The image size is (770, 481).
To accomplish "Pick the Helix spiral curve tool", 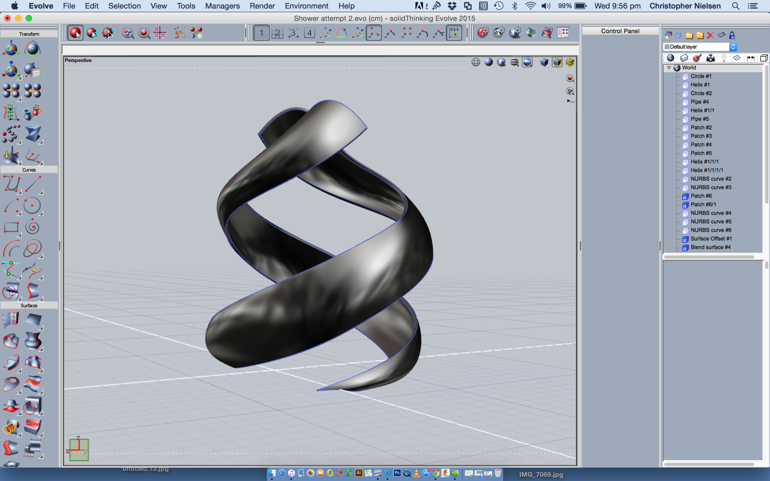I will (32, 227).
